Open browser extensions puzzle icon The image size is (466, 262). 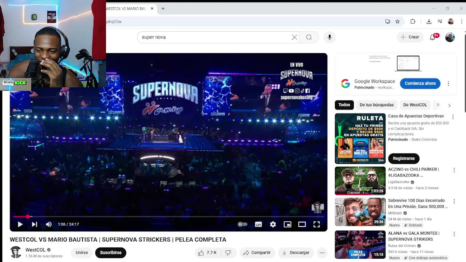click(413, 21)
